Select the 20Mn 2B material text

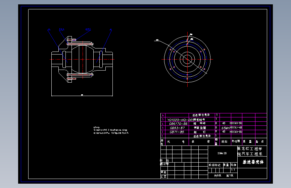click(x=222, y=153)
